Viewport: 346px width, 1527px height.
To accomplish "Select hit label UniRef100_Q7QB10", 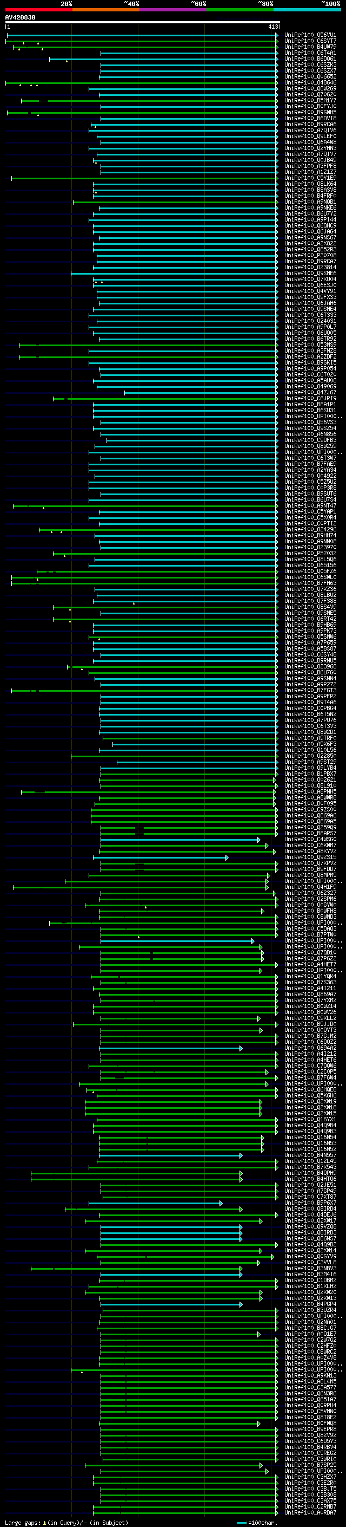I will pyautogui.click(x=310, y=953).
